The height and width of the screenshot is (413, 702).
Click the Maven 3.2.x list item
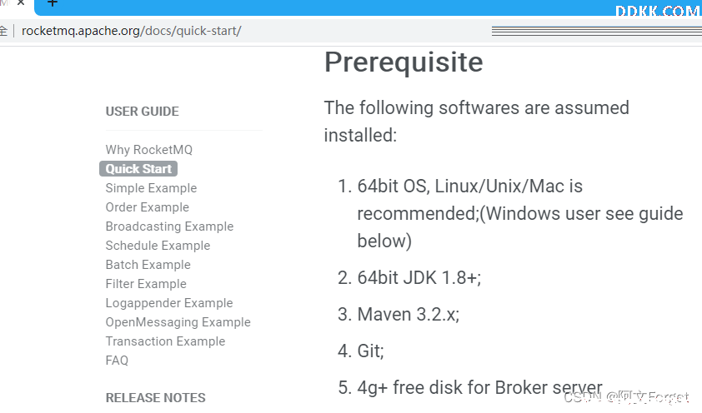[x=408, y=315]
